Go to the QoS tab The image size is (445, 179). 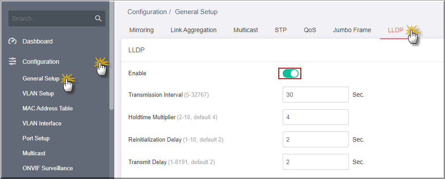[310, 30]
